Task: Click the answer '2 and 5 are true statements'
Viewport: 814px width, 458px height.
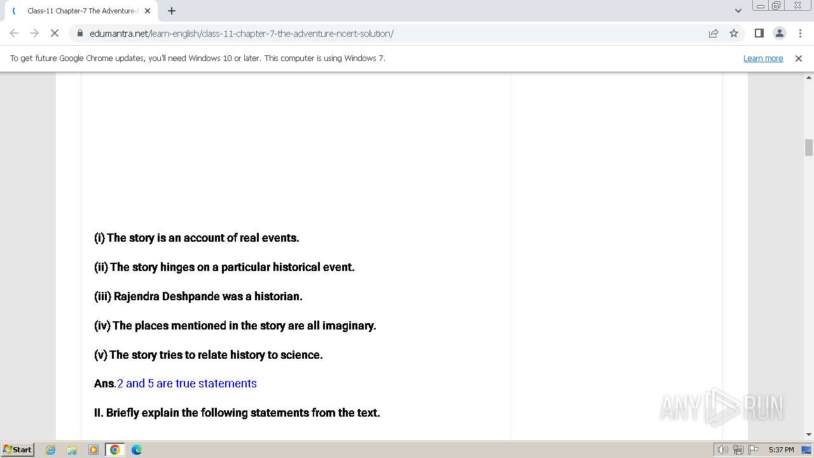Action: tap(187, 384)
